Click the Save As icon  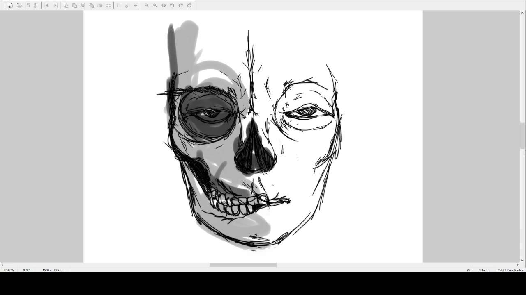point(36,5)
